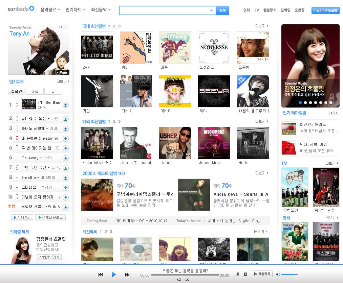
Task: Skip to next track in player
Action: coord(128,275)
